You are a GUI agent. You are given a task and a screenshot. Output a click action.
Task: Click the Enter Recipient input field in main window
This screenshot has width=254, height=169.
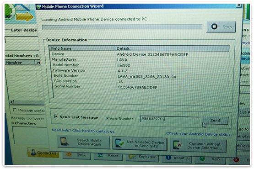click(22, 40)
